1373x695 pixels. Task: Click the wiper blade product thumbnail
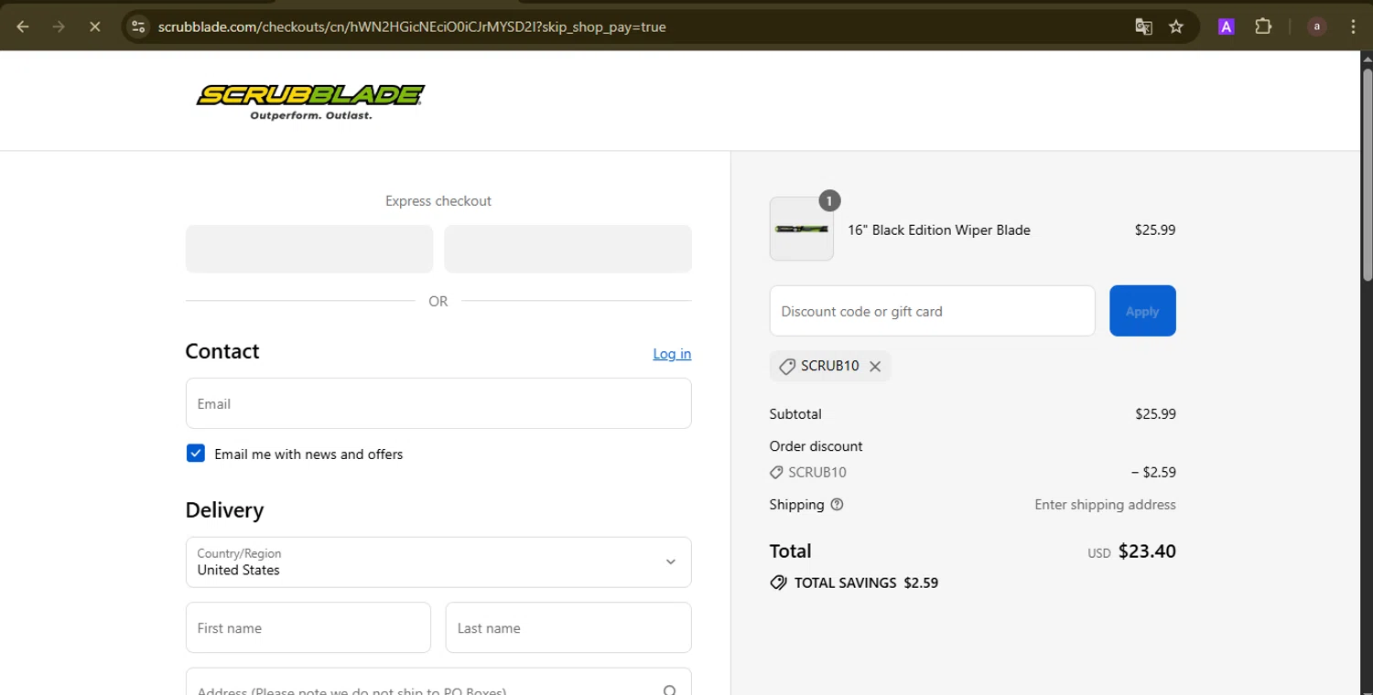[x=802, y=229]
